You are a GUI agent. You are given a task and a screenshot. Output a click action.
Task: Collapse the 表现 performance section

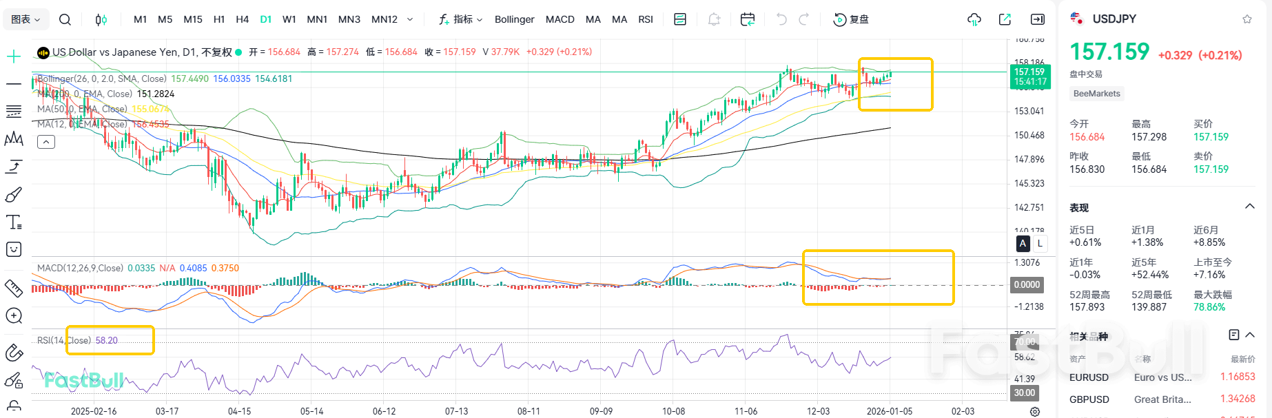pyautogui.click(x=1249, y=207)
